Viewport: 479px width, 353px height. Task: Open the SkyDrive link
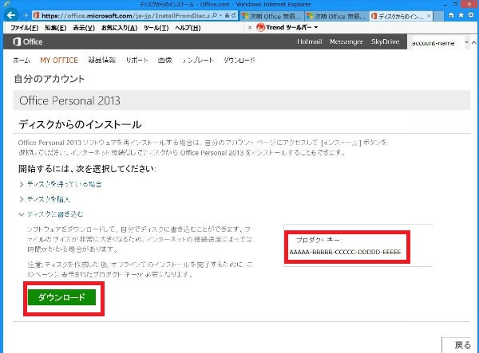coord(386,41)
